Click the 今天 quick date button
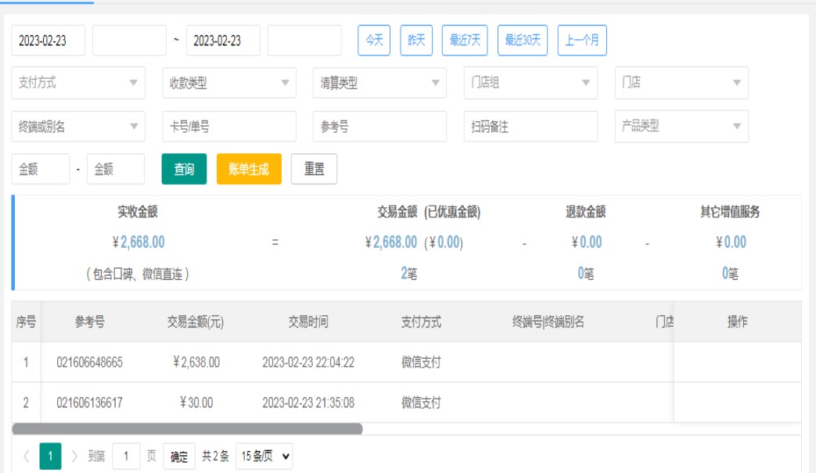The image size is (816, 473). pyautogui.click(x=374, y=41)
